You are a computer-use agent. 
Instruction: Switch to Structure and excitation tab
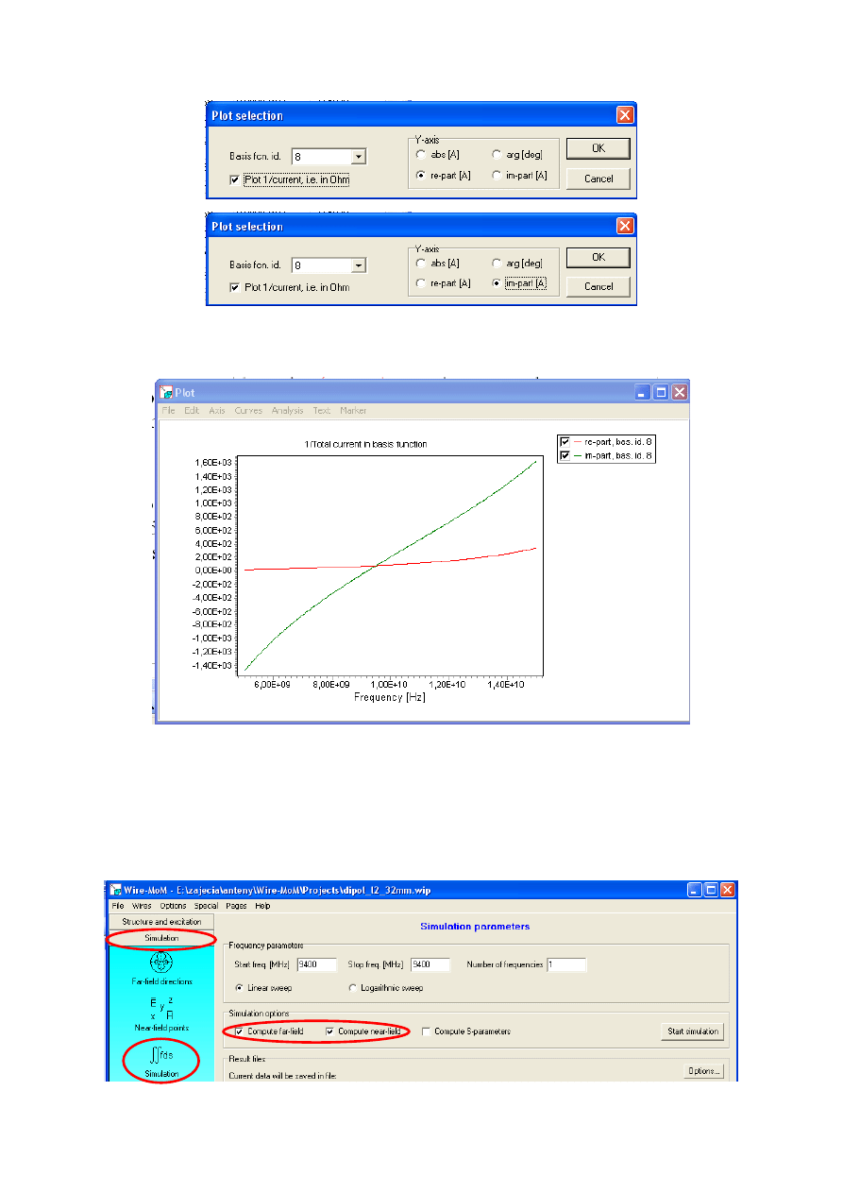[161, 922]
